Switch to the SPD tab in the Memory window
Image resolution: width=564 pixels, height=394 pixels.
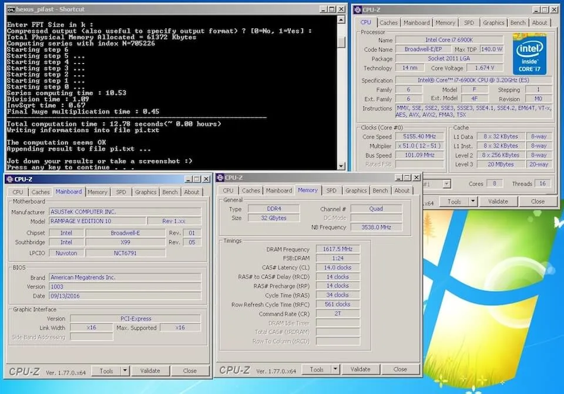click(x=331, y=191)
